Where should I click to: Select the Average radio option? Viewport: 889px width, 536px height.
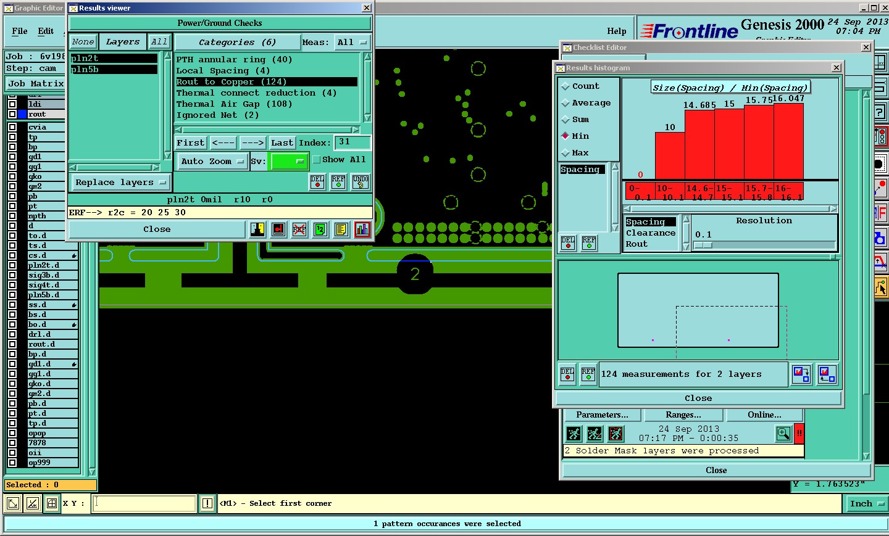565,103
